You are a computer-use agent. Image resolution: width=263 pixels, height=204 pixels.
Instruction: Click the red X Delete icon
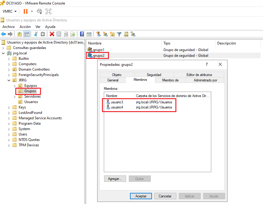(52, 34)
